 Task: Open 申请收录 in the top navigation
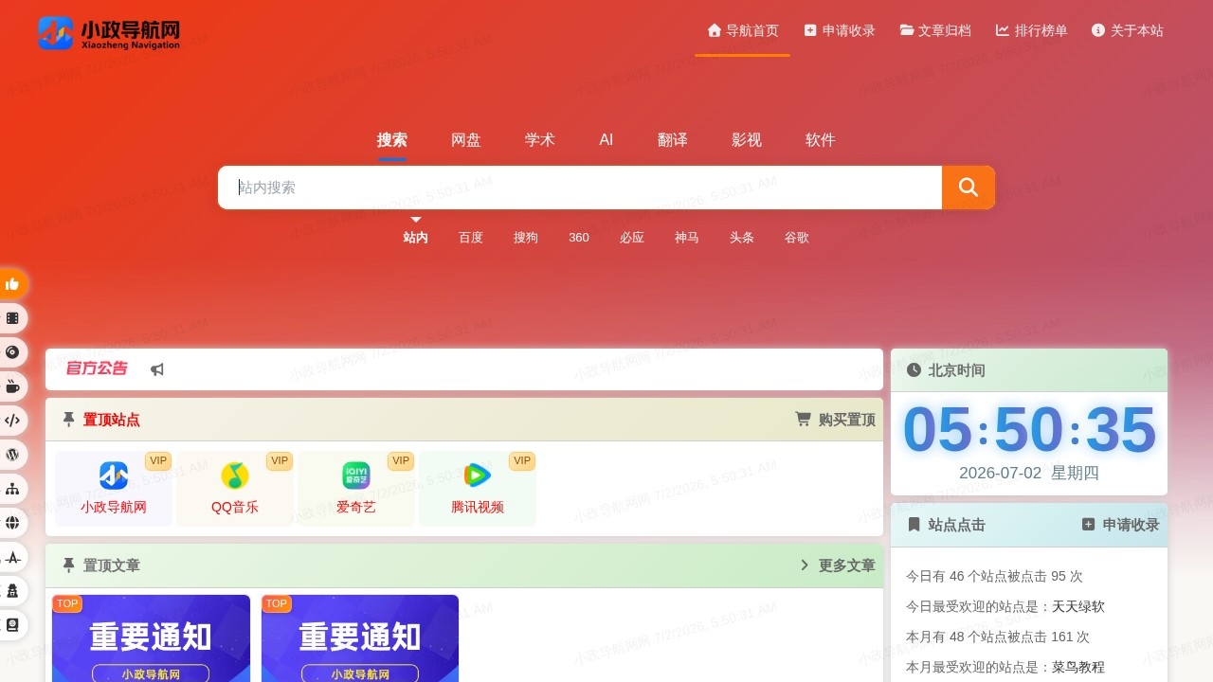(x=840, y=30)
